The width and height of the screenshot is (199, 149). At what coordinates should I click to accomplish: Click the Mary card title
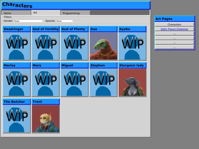tap(46, 65)
